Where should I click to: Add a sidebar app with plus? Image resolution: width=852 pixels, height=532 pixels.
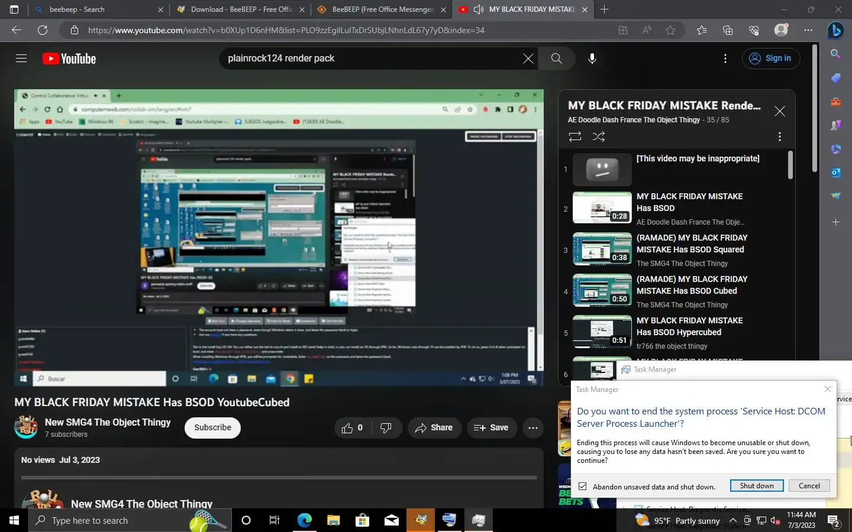point(835,222)
